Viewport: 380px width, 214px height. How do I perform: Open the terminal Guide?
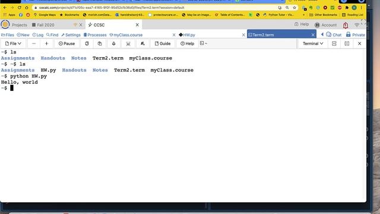(x=163, y=43)
